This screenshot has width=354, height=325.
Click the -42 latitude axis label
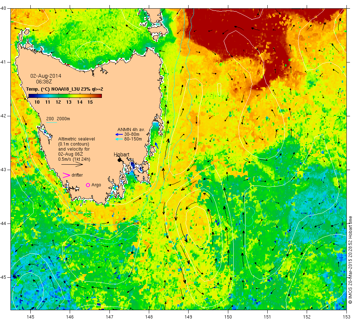pyautogui.click(x=3, y=116)
